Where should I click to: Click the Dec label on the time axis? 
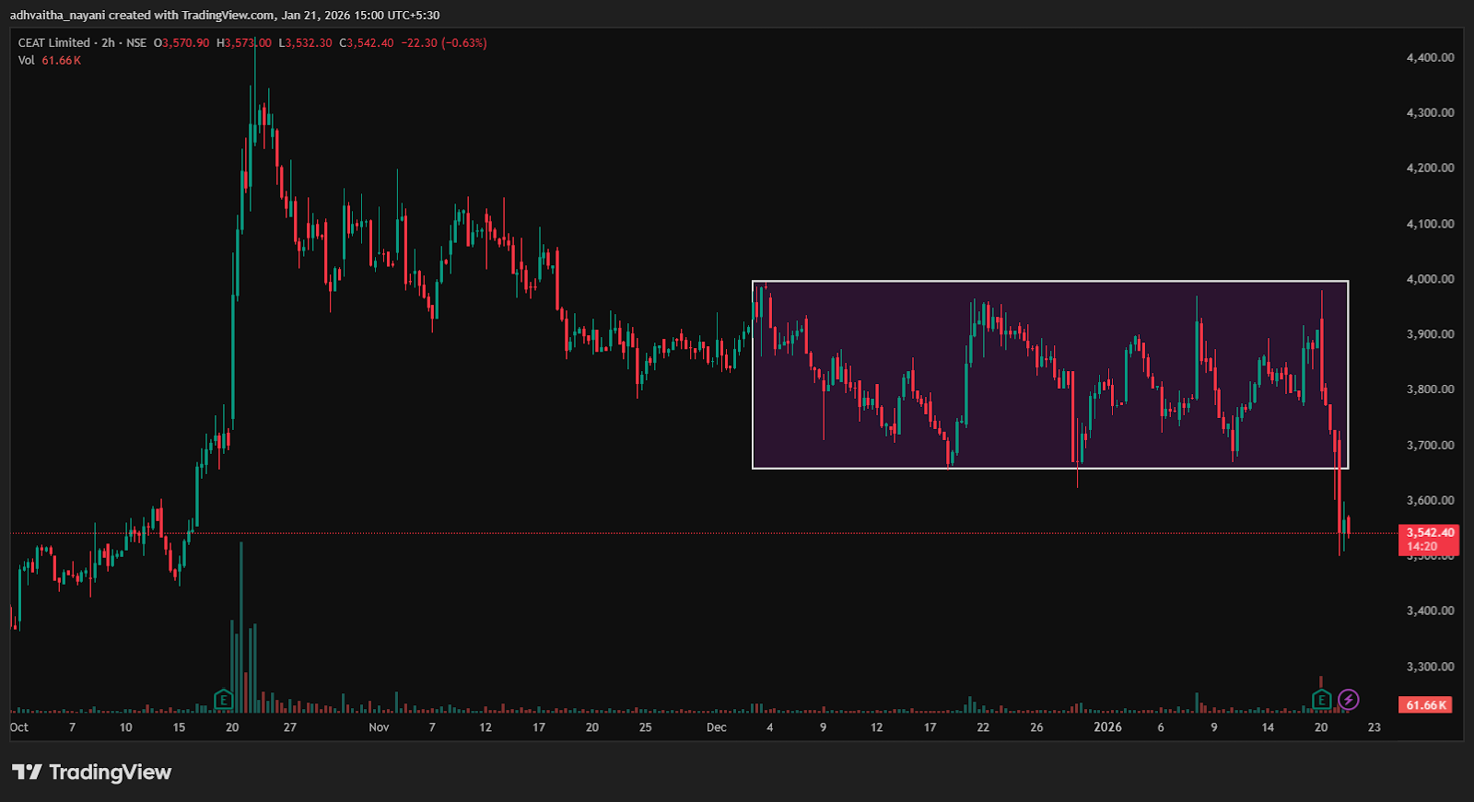(x=716, y=727)
